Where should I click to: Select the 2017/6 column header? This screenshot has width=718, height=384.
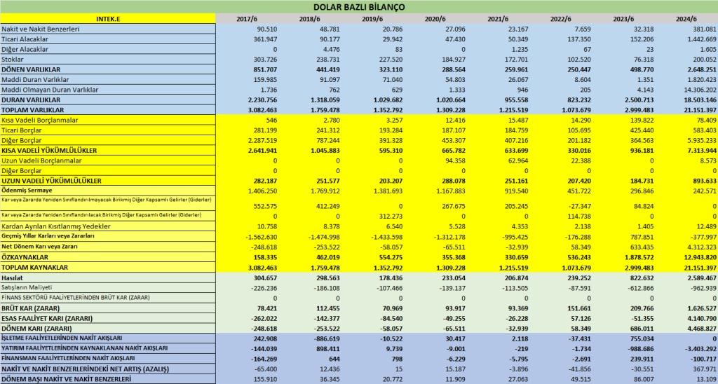pos(246,19)
